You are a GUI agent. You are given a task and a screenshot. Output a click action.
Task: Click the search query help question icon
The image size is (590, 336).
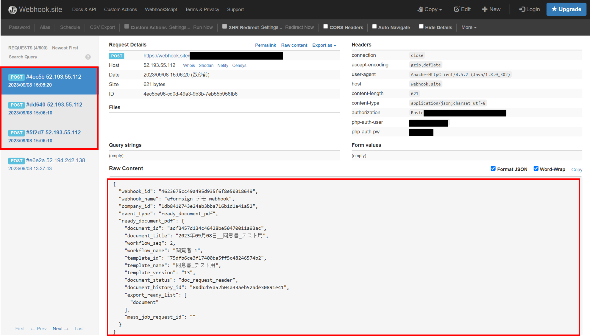(x=88, y=57)
